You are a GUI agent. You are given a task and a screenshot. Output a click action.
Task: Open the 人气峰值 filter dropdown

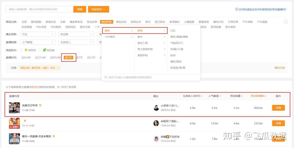click(x=38, y=42)
